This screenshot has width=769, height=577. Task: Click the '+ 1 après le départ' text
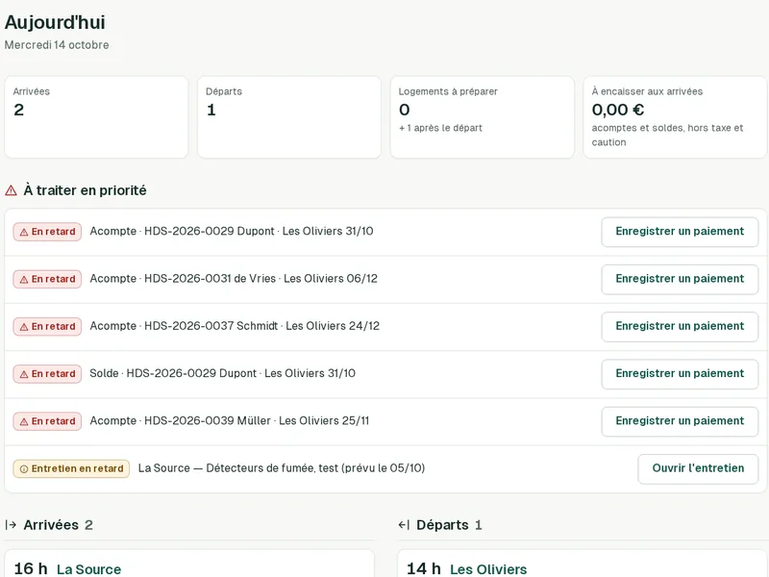[x=440, y=128]
